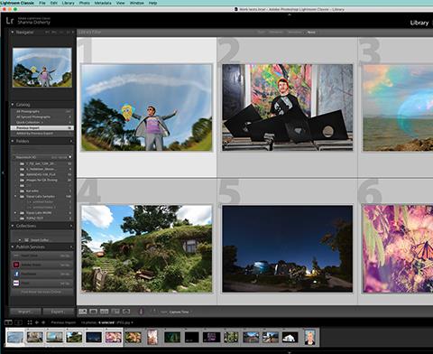Open the Macintosh HD volume dropdown
The image size is (433, 354).
(70, 157)
